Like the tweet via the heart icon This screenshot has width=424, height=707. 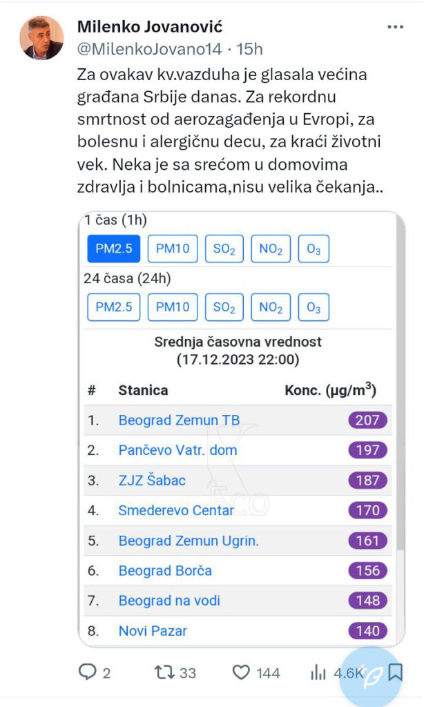[x=242, y=672]
